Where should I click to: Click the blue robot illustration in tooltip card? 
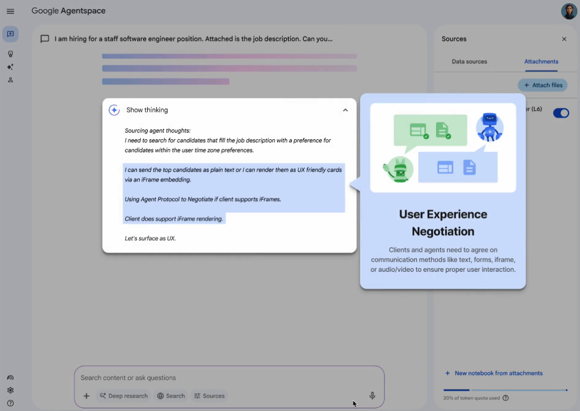(489, 127)
